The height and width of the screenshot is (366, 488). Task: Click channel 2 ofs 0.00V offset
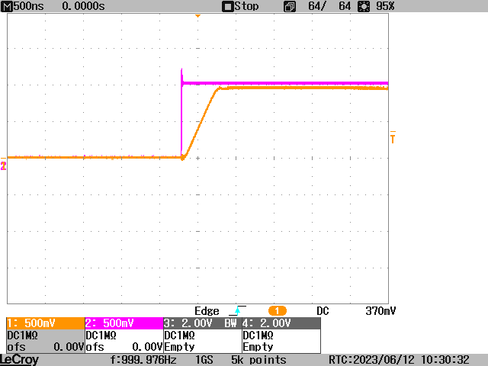[x=124, y=347]
